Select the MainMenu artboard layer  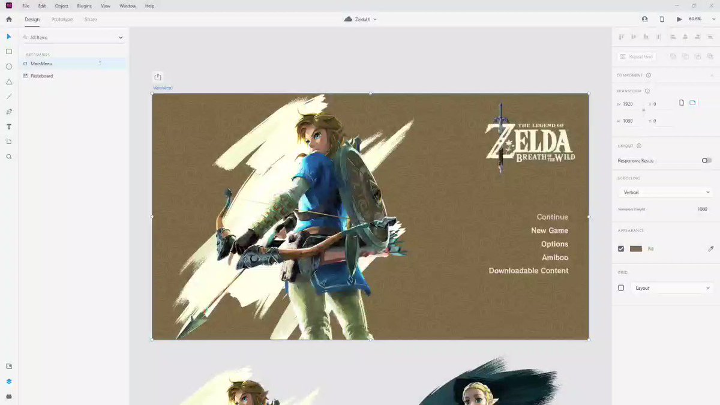pyautogui.click(x=73, y=63)
